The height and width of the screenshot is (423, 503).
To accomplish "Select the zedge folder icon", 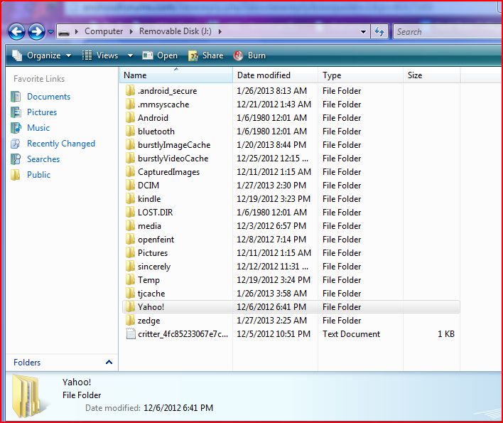I will click(x=130, y=321).
